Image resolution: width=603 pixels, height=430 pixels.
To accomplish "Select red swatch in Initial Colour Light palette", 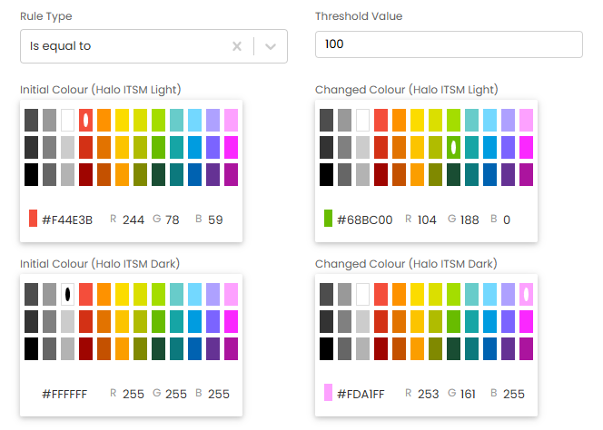I will [x=86, y=119].
